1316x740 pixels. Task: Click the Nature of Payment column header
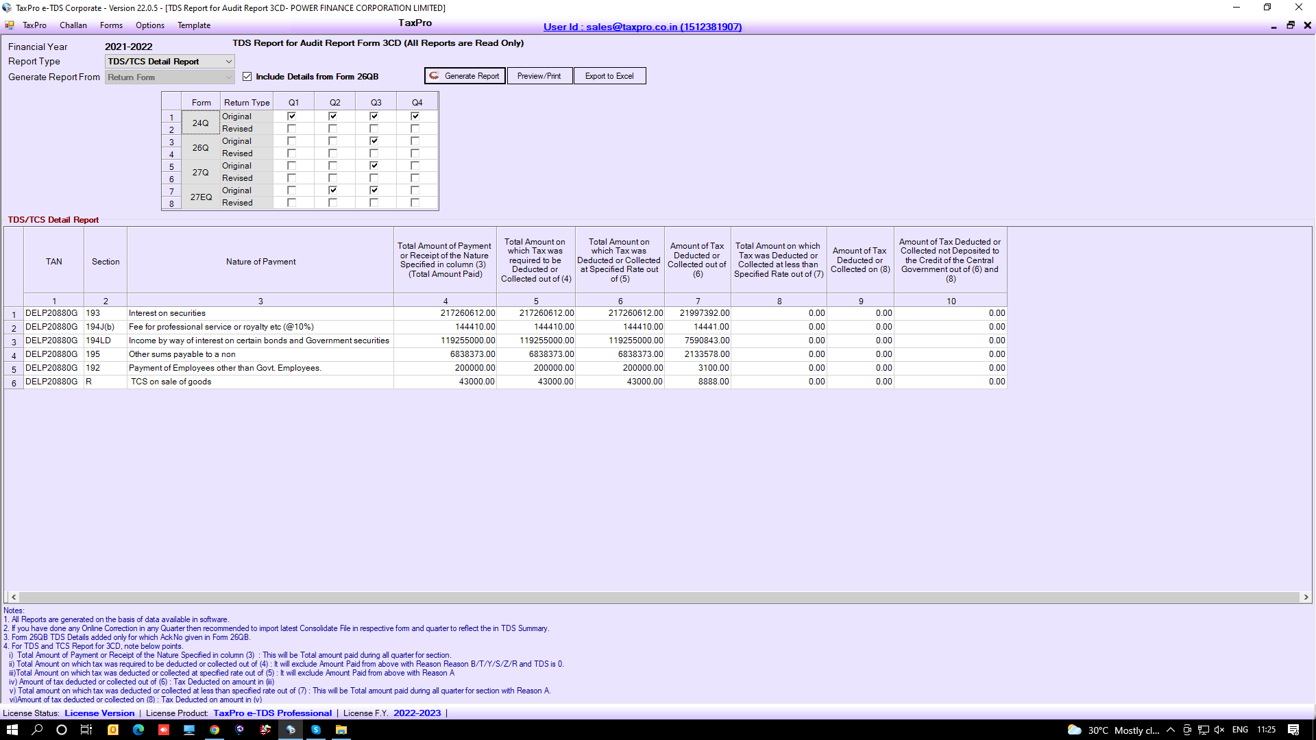(260, 261)
